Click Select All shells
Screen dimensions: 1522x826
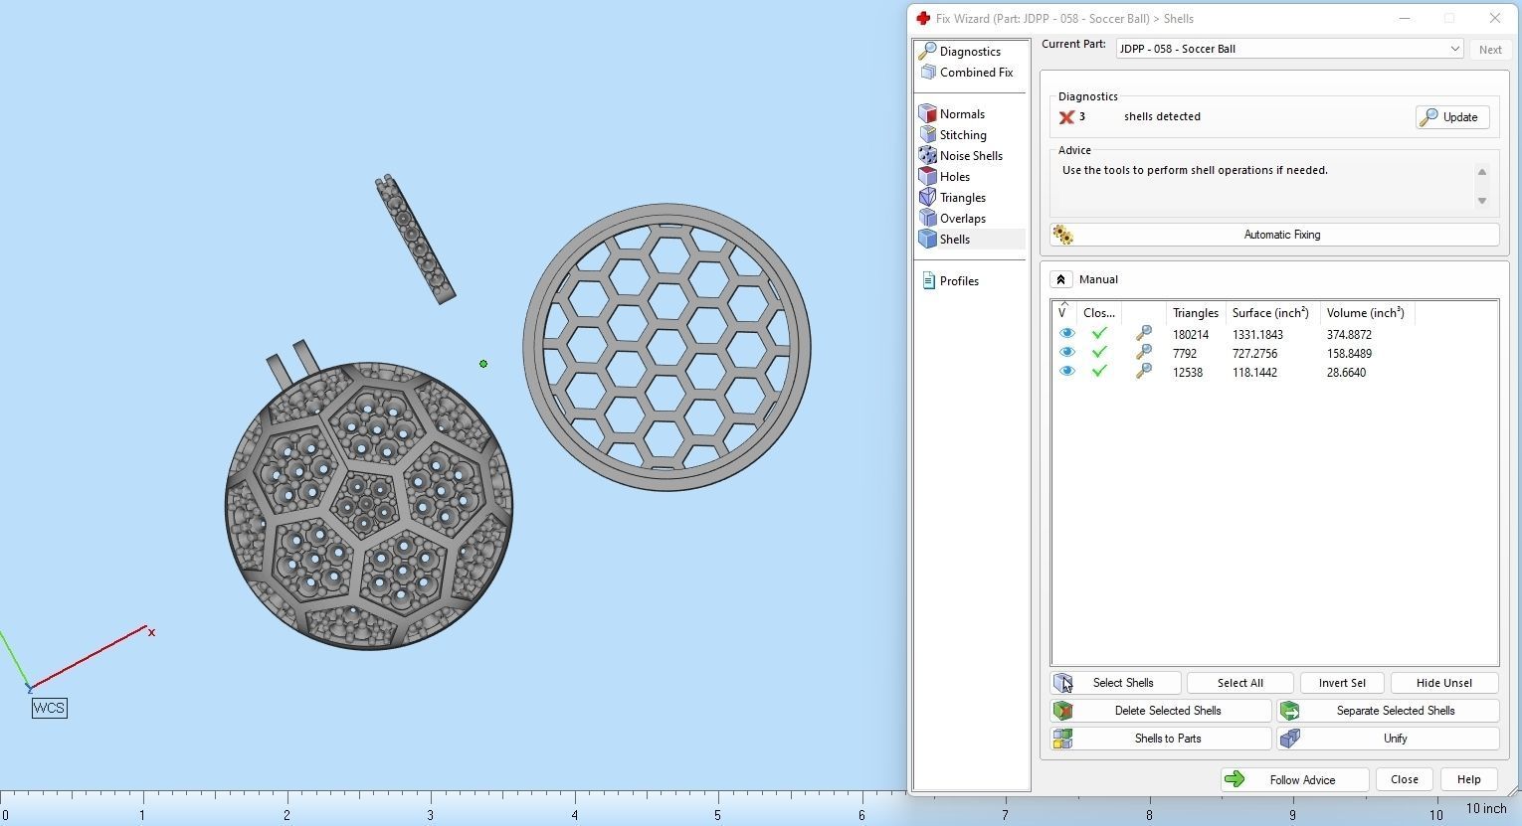point(1239,683)
